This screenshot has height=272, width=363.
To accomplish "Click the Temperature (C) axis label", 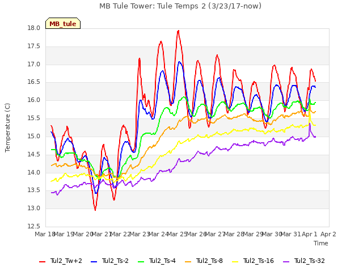I will point(7,127).
